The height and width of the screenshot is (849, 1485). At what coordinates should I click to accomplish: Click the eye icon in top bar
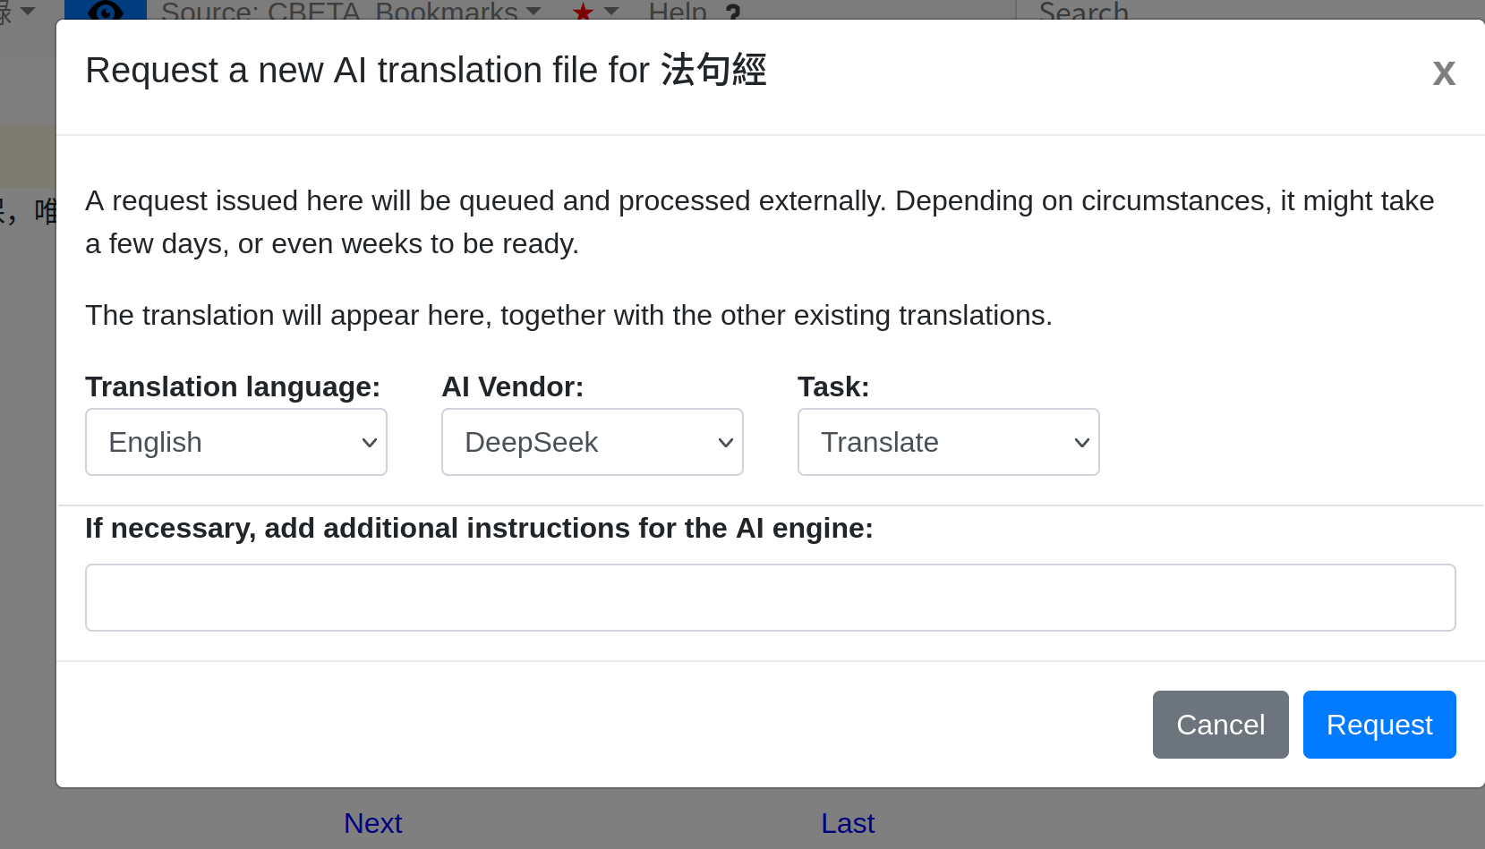[106, 11]
